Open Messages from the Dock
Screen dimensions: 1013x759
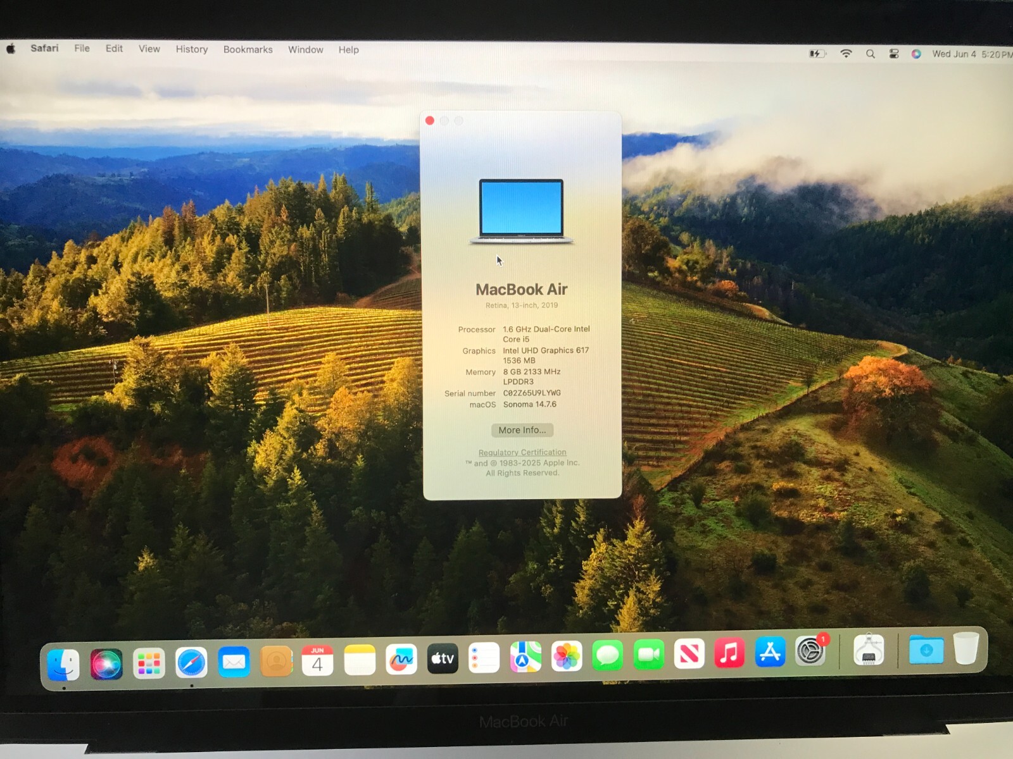tap(608, 655)
